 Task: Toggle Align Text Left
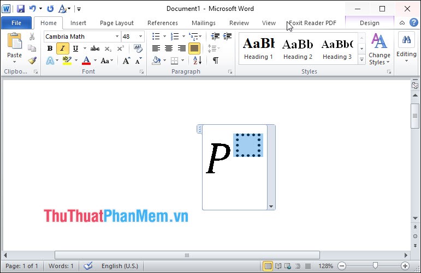(156, 48)
